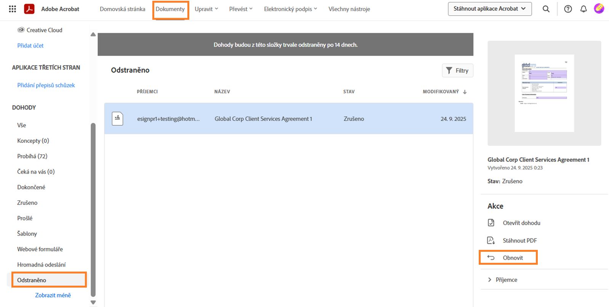Open the Stáhnout aplikace Acrobat dropdown

point(490,9)
